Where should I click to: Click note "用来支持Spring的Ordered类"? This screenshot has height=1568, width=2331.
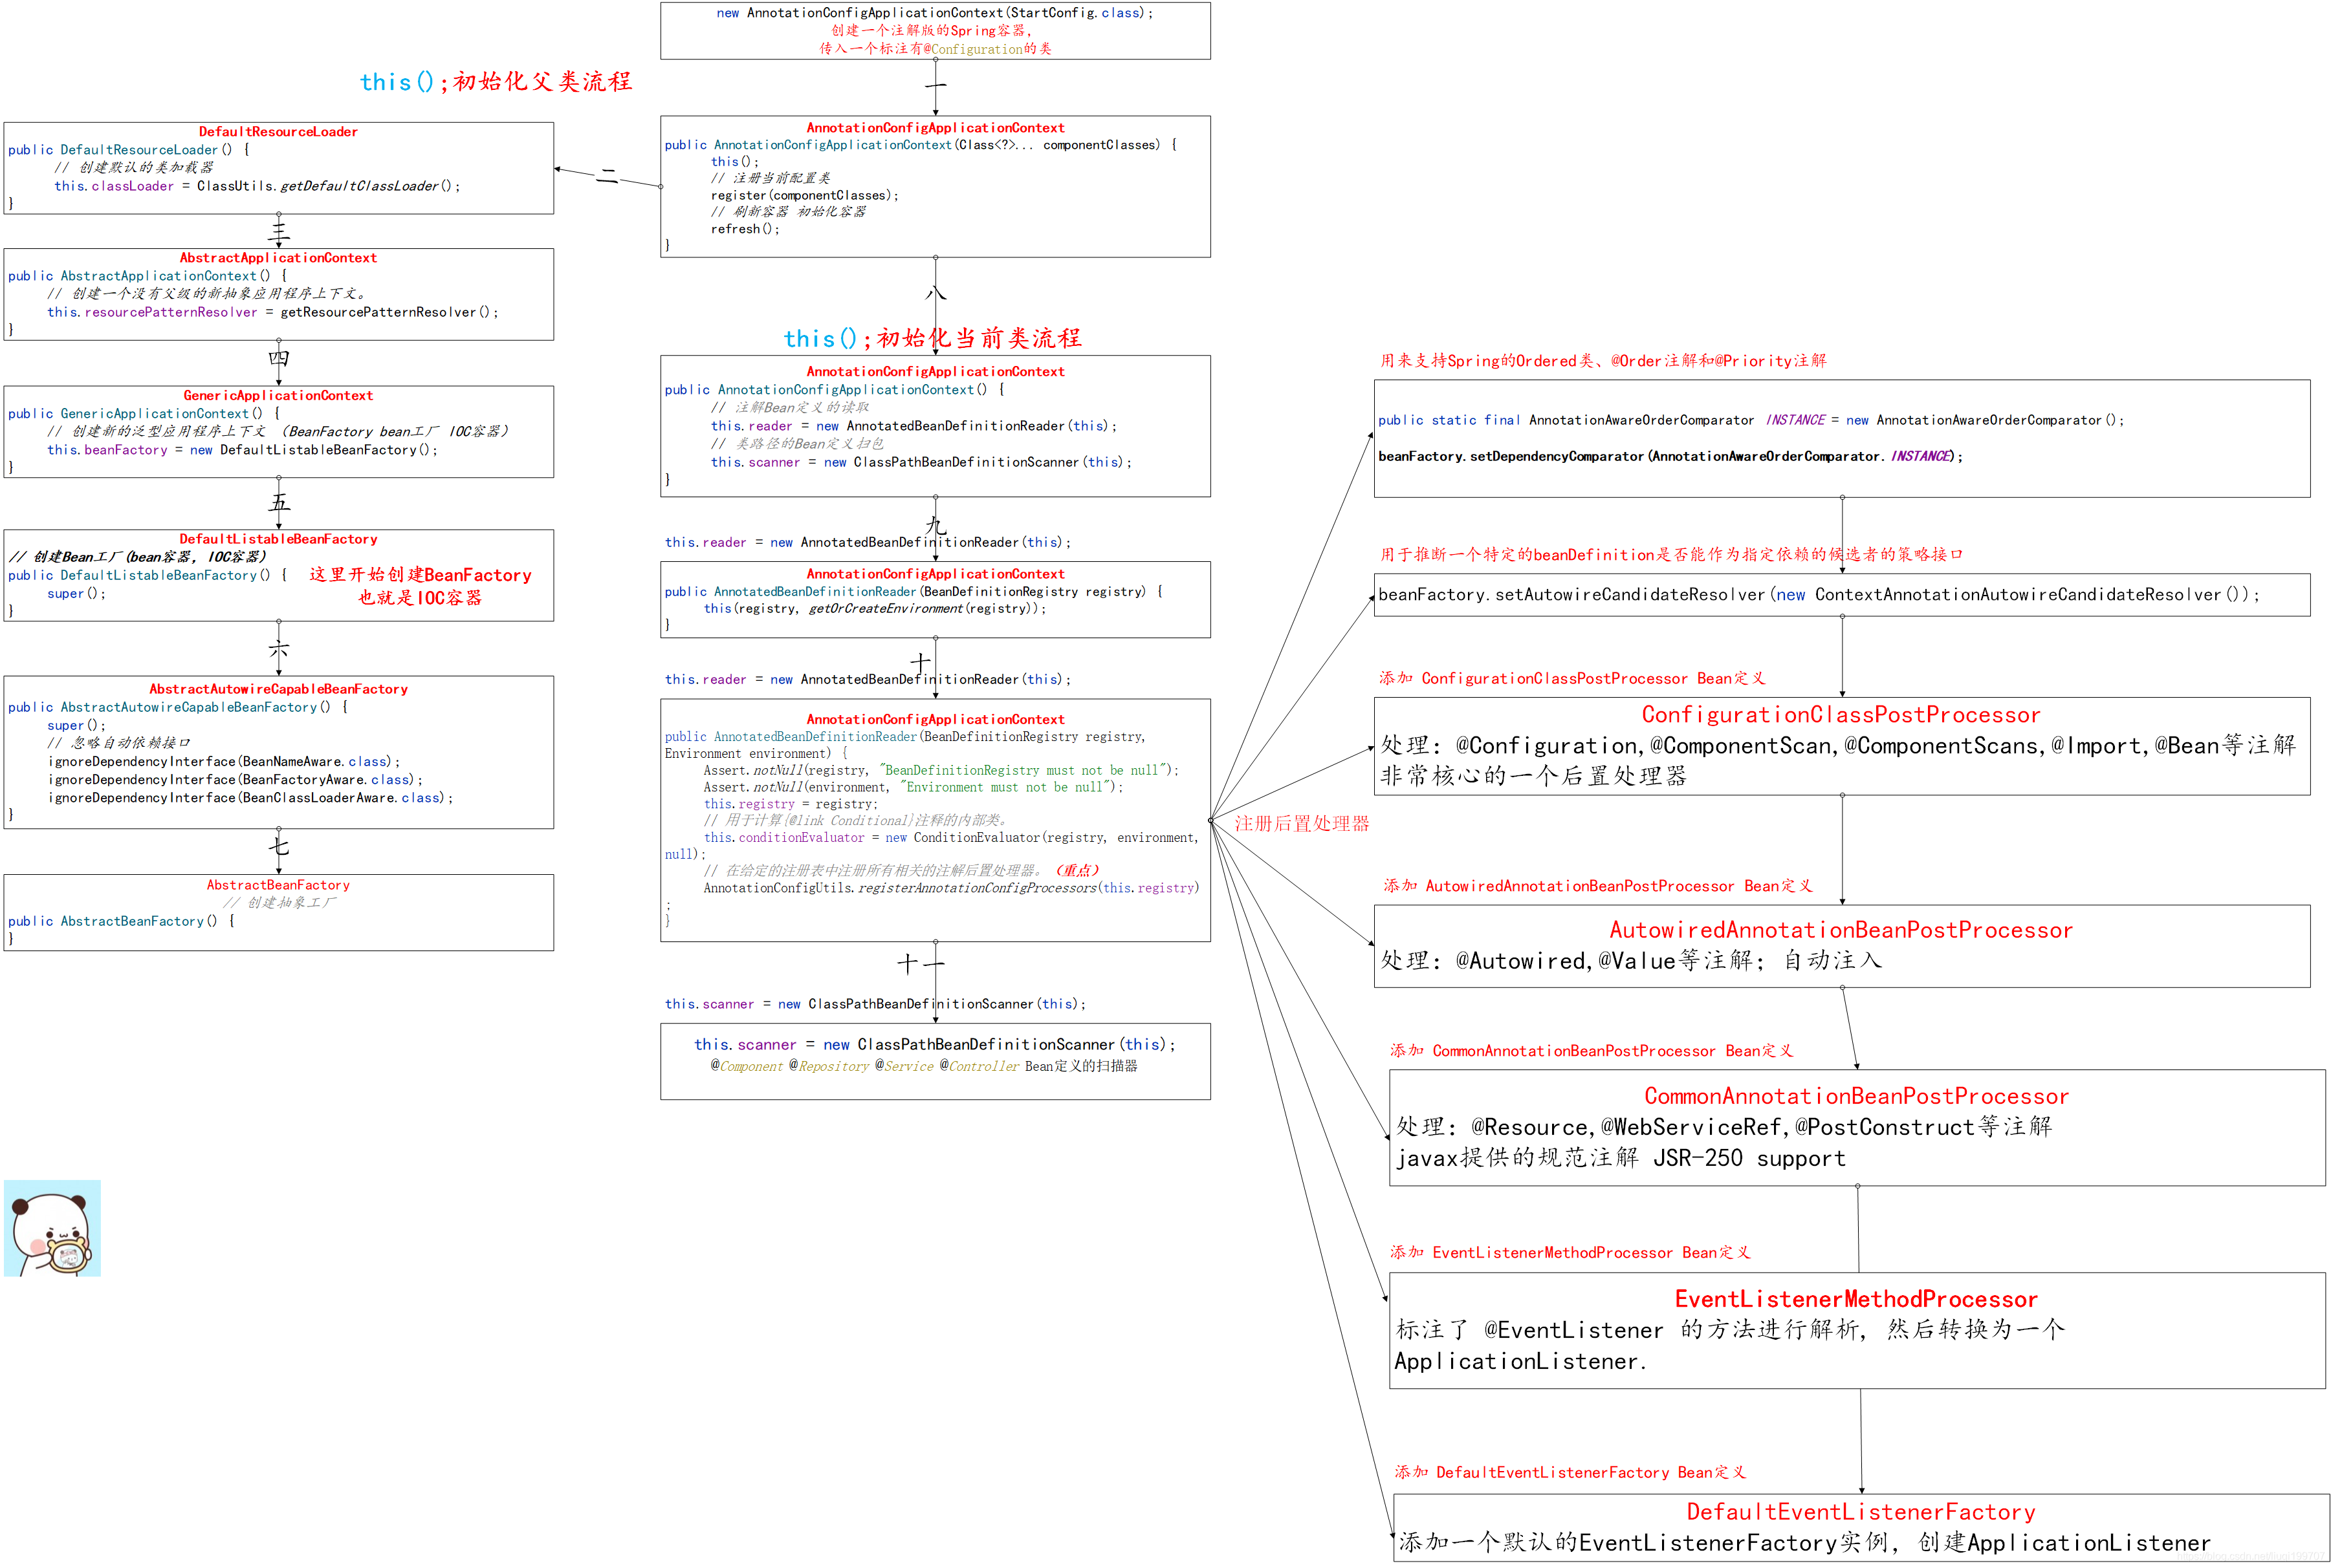1603,361
